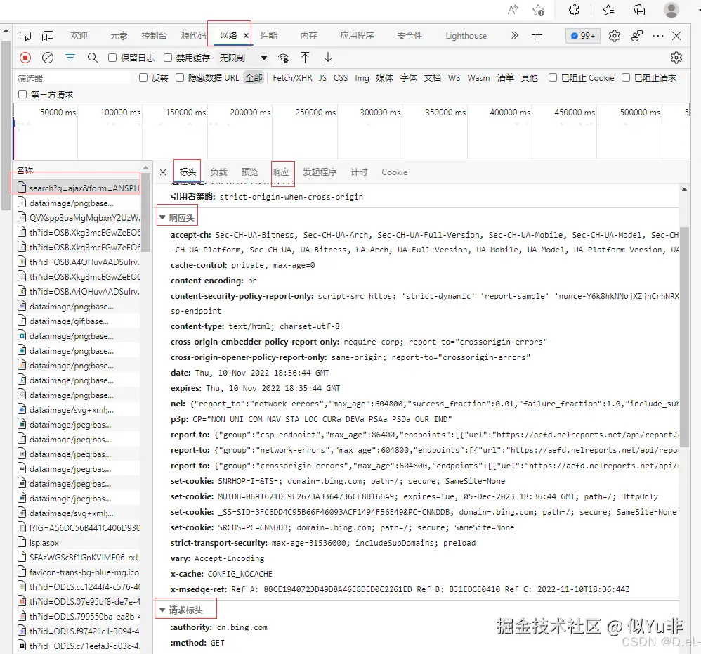Open browser collections icon
701x654 pixels.
pyautogui.click(x=639, y=10)
